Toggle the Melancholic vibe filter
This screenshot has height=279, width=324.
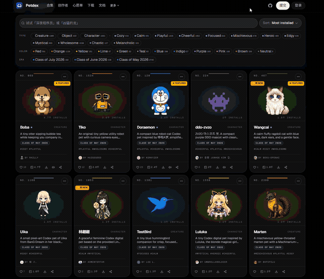click(x=126, y=43)
